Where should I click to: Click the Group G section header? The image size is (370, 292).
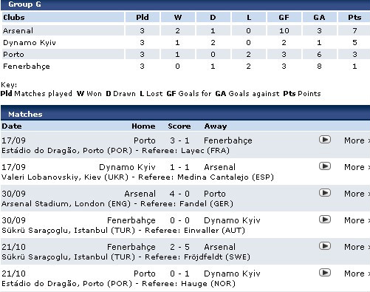coord(185,4)
